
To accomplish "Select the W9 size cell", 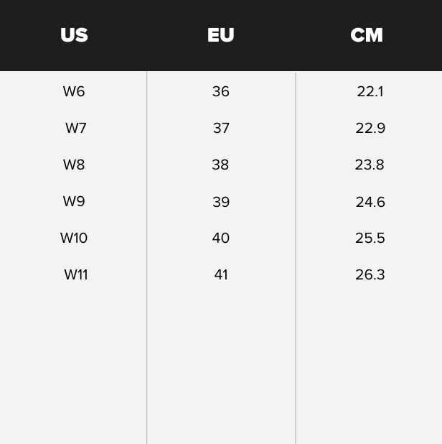I will coord(74,201).
